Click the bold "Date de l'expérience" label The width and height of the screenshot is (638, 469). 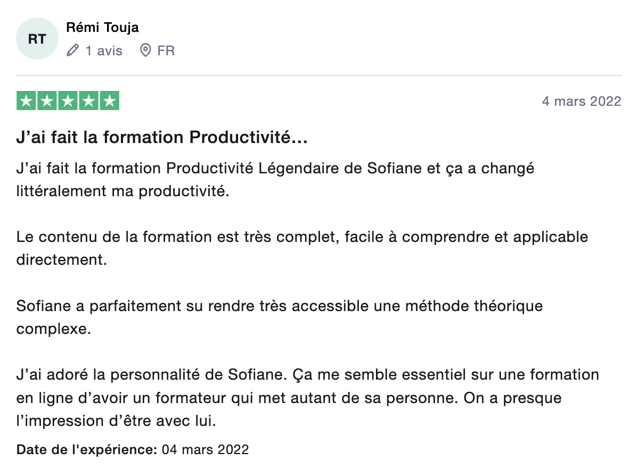(86, 449)
